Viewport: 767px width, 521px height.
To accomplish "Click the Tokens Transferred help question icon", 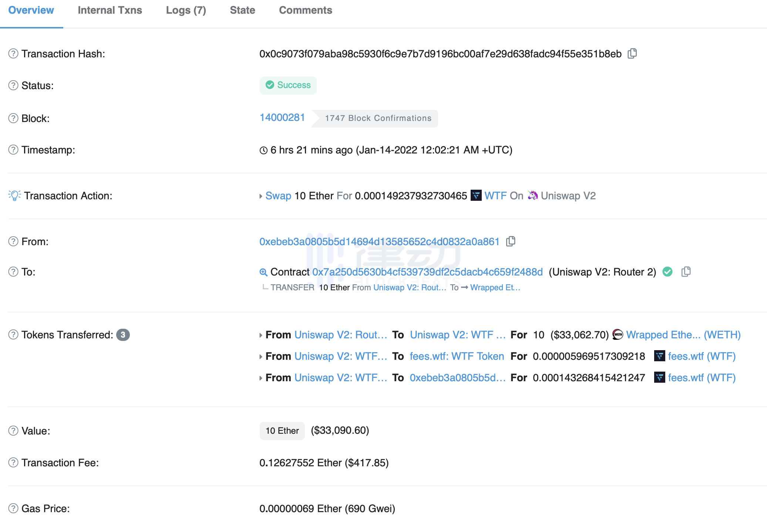I will [x=13, y=335].
